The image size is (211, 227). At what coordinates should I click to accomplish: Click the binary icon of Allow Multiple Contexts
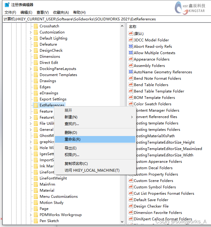[x=131, y=53]
